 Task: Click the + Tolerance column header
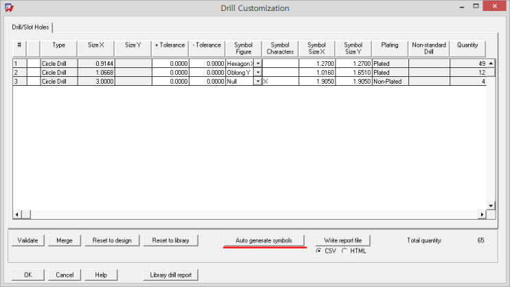[x=170, y=49]
